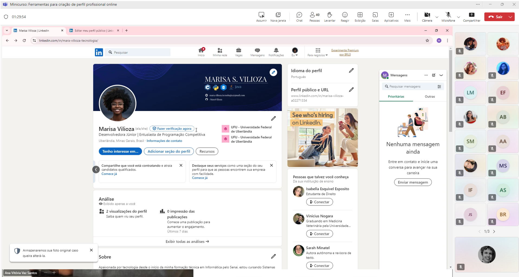The height and width of the screenshot is (277, 519).
Task: Open Aplicativos in Teams toolbar
Action: point(391,17)
